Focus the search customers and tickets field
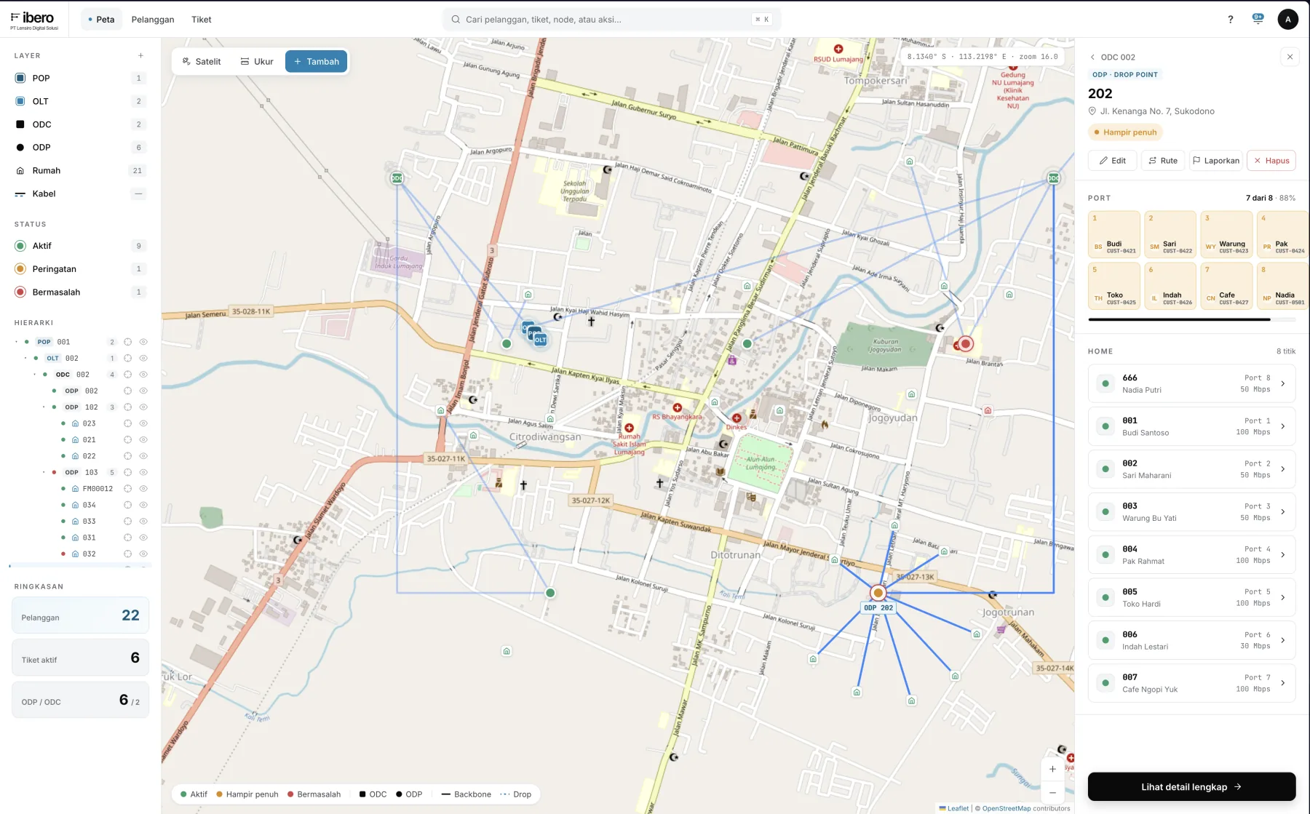 click(x=611, y=20)
